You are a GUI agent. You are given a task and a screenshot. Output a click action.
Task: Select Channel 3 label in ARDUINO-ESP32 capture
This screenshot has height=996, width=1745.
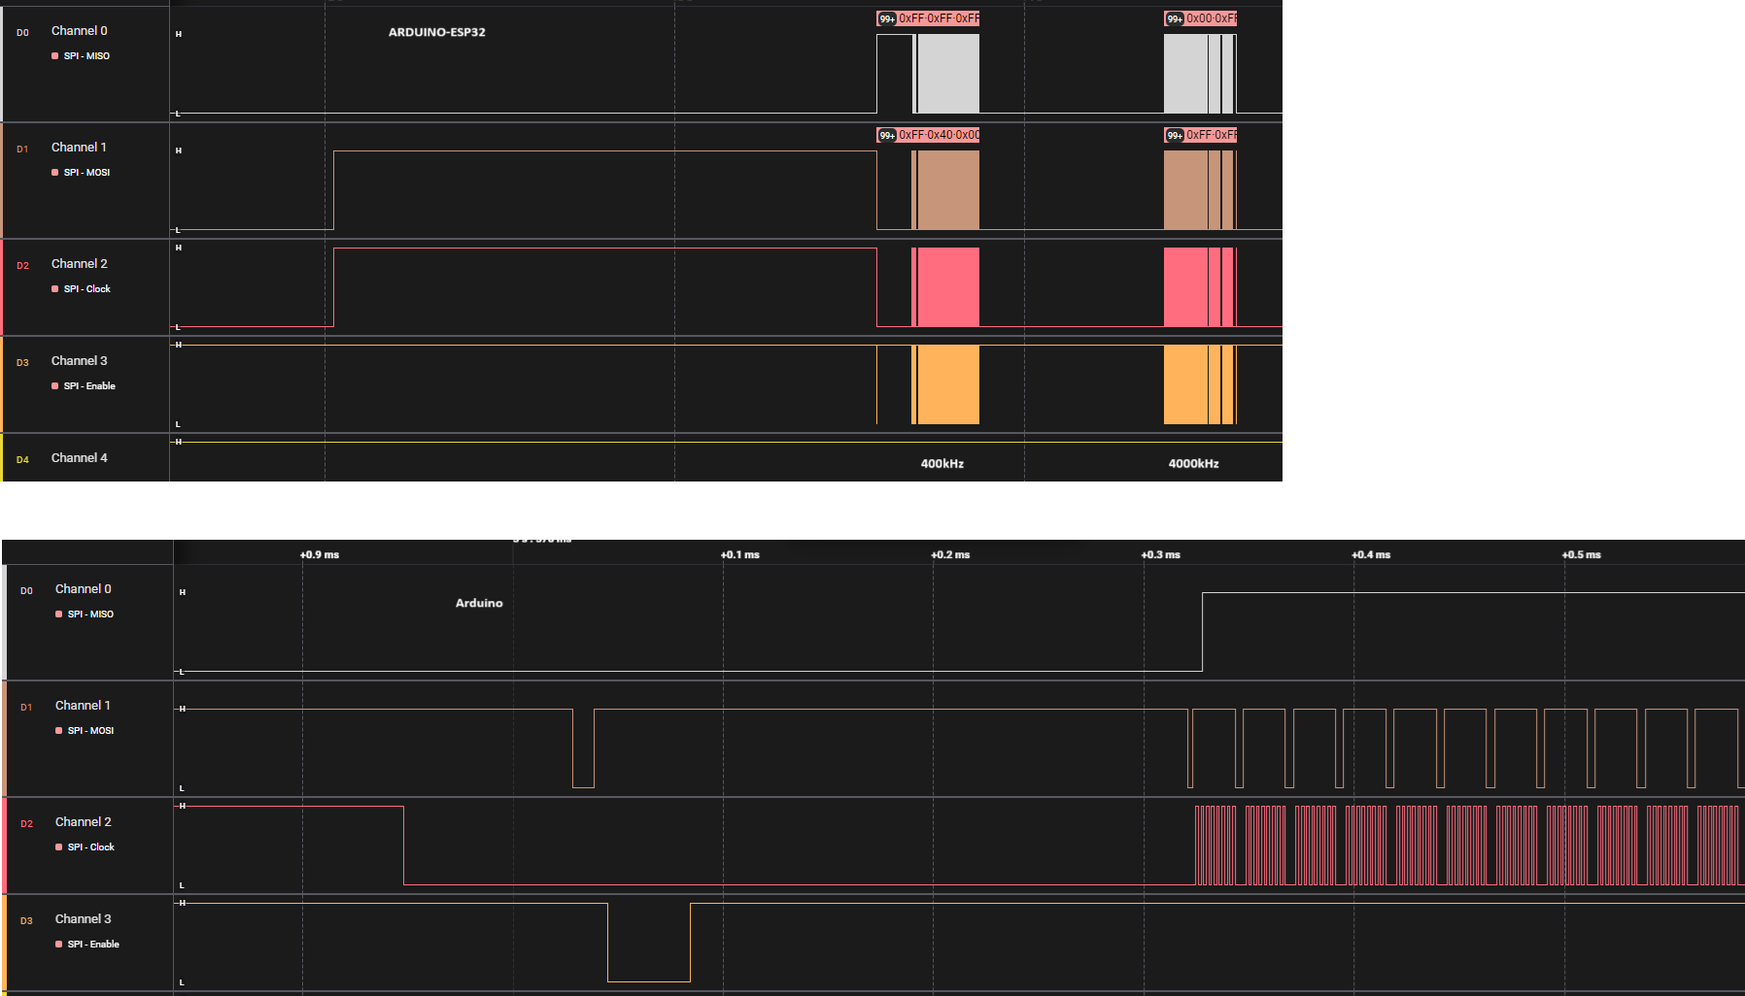80,361
